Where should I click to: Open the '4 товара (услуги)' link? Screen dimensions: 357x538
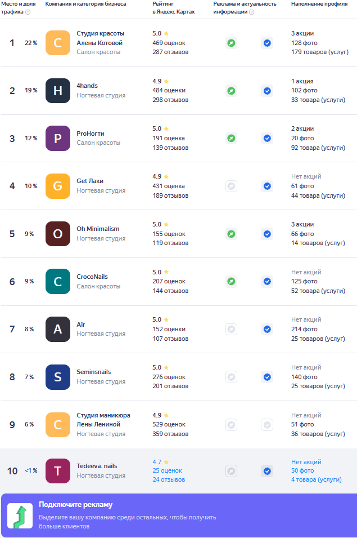[317, 479]
